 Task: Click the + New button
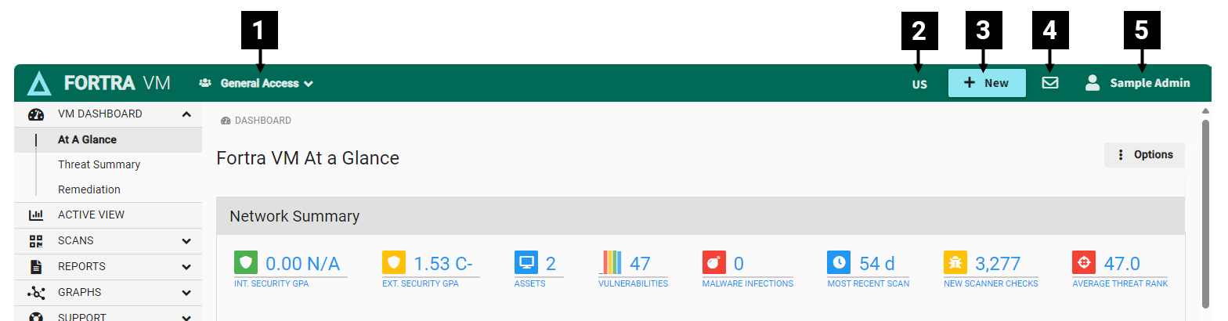pyautogui.click(x=986, y=83)
